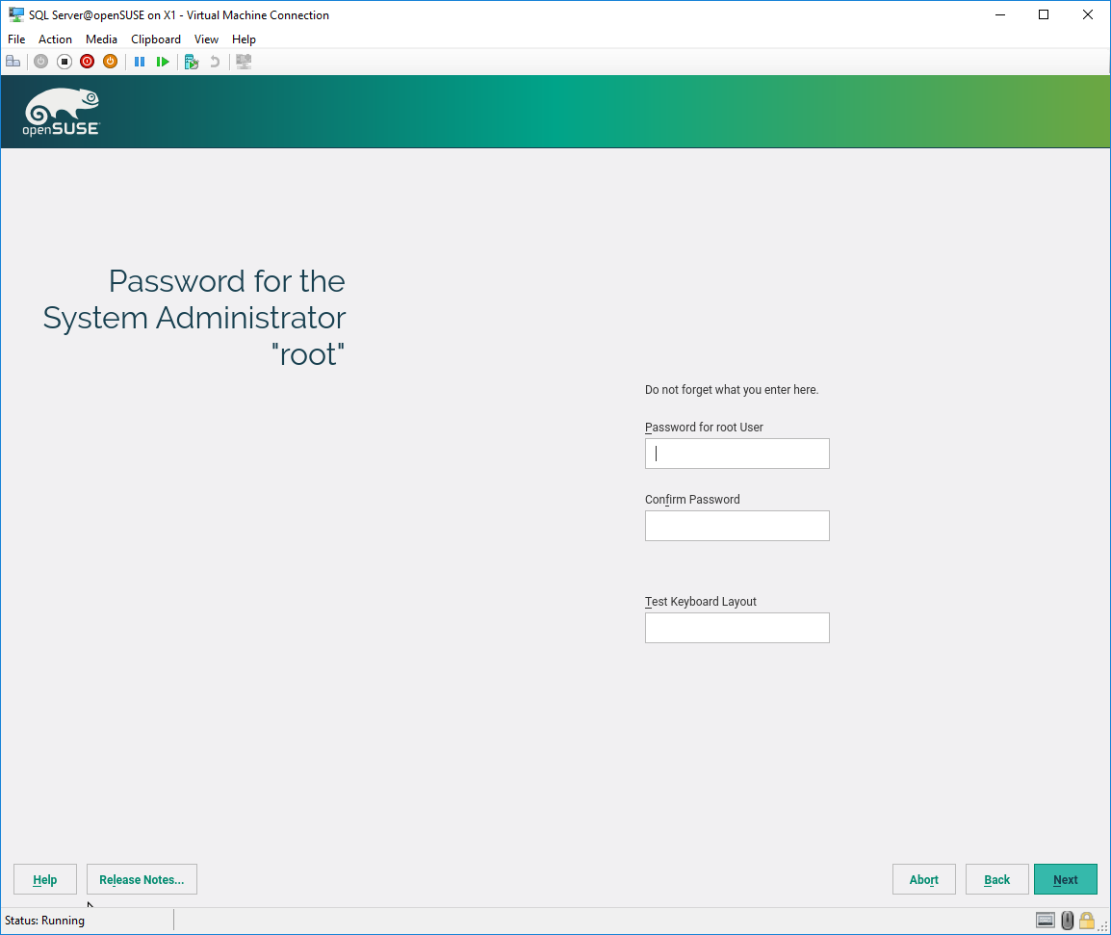Click the keyboard status bar icon

click(1046, 921)
